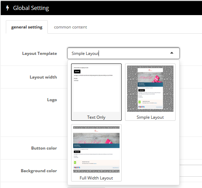This screenshot has width=202, height=188.
Task: Click the Background color label
Action: [x=39, y=171]
